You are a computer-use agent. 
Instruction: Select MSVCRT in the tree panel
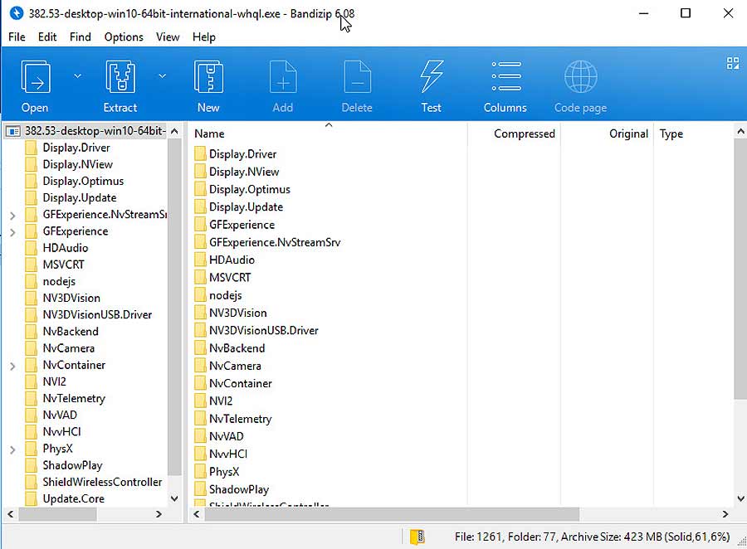pos(63,265)
